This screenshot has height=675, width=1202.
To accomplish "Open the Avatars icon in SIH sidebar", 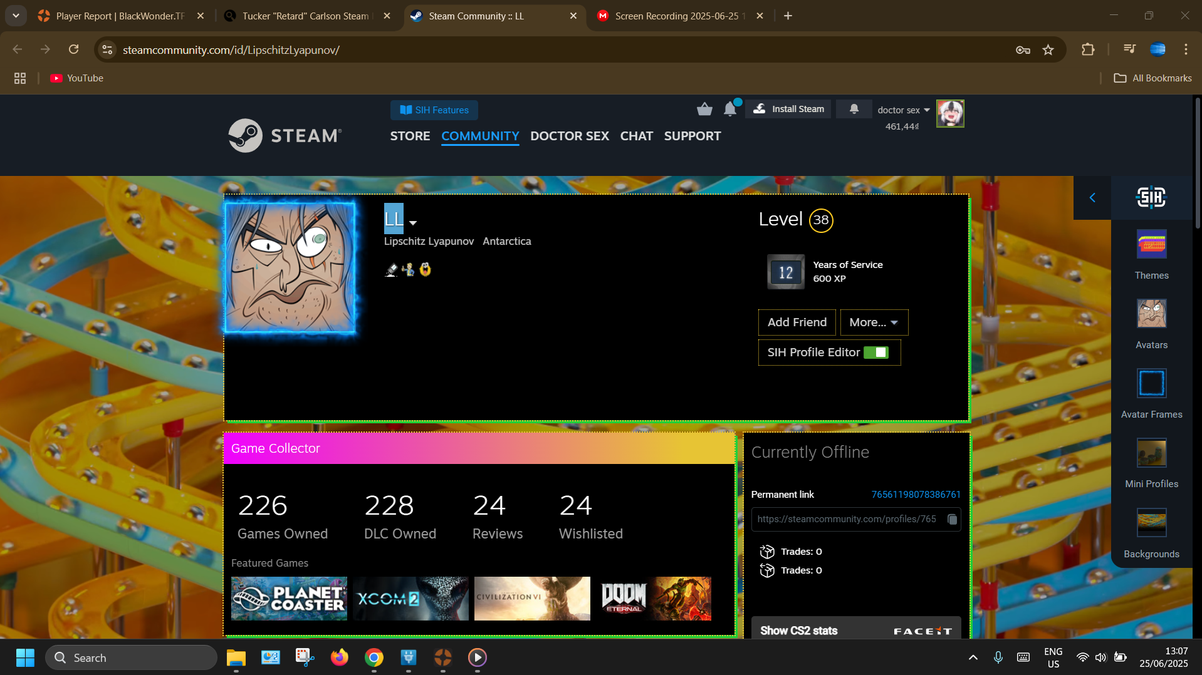I will pyautogui.click(x=1151, y=314).
